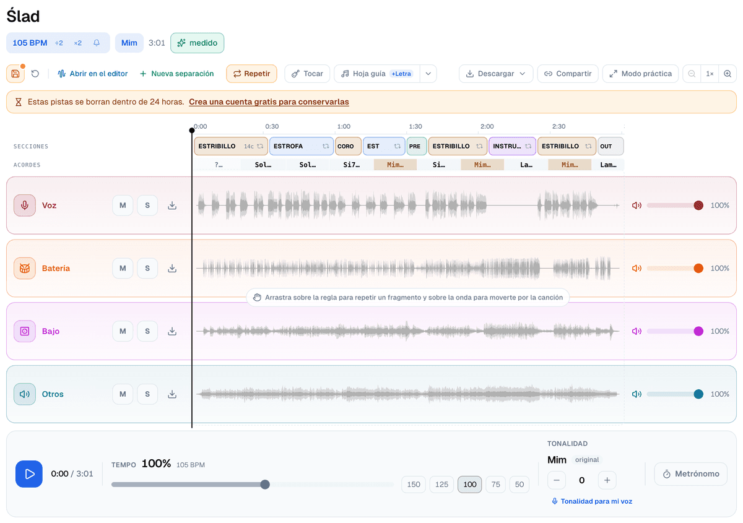The height and width of the screenshot is (523, 743).
Task: Jump to the ESTROFA section
Action: (x=302, y=147)
